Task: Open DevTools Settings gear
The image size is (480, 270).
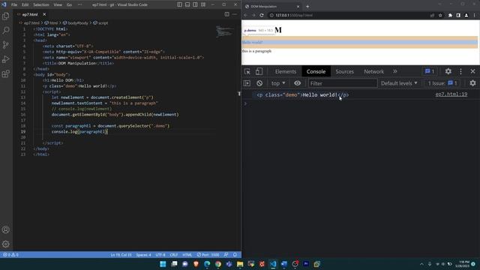Action: [x=448, y=71]
